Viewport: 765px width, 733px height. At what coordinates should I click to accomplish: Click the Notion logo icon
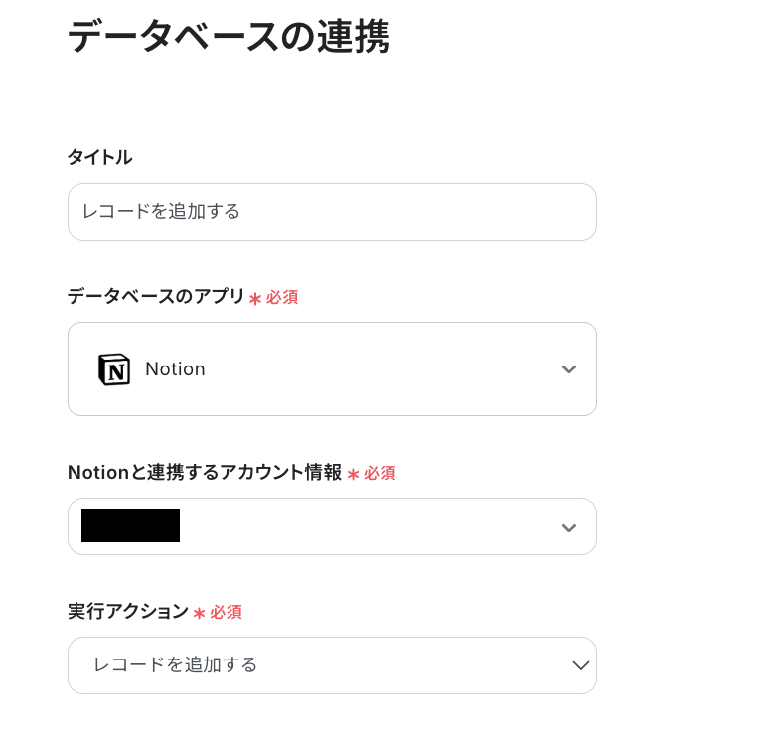pyautogui.click(x=114, y=369)
